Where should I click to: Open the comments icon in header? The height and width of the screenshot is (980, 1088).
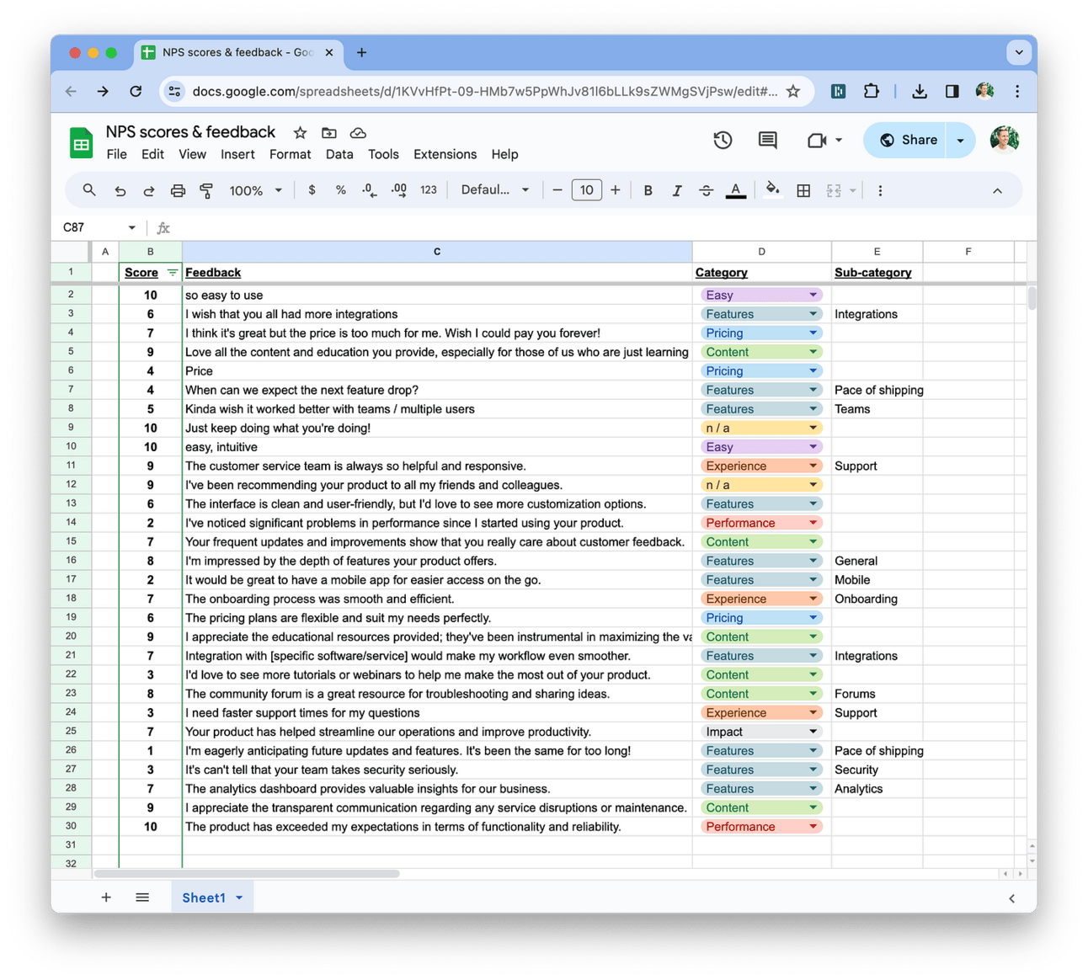coord(768,141)
